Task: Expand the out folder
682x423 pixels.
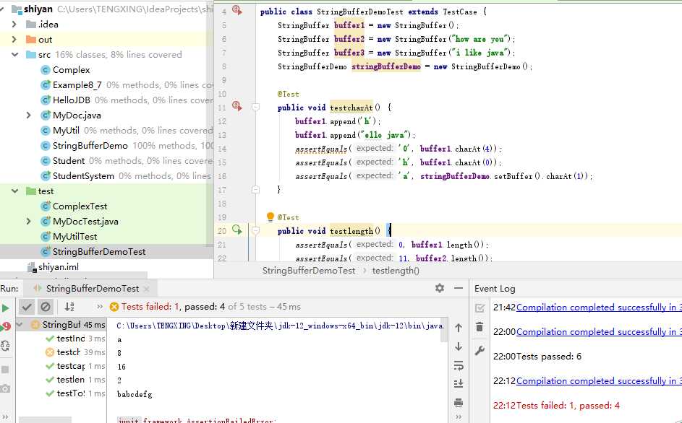Action: click(14, 40)
